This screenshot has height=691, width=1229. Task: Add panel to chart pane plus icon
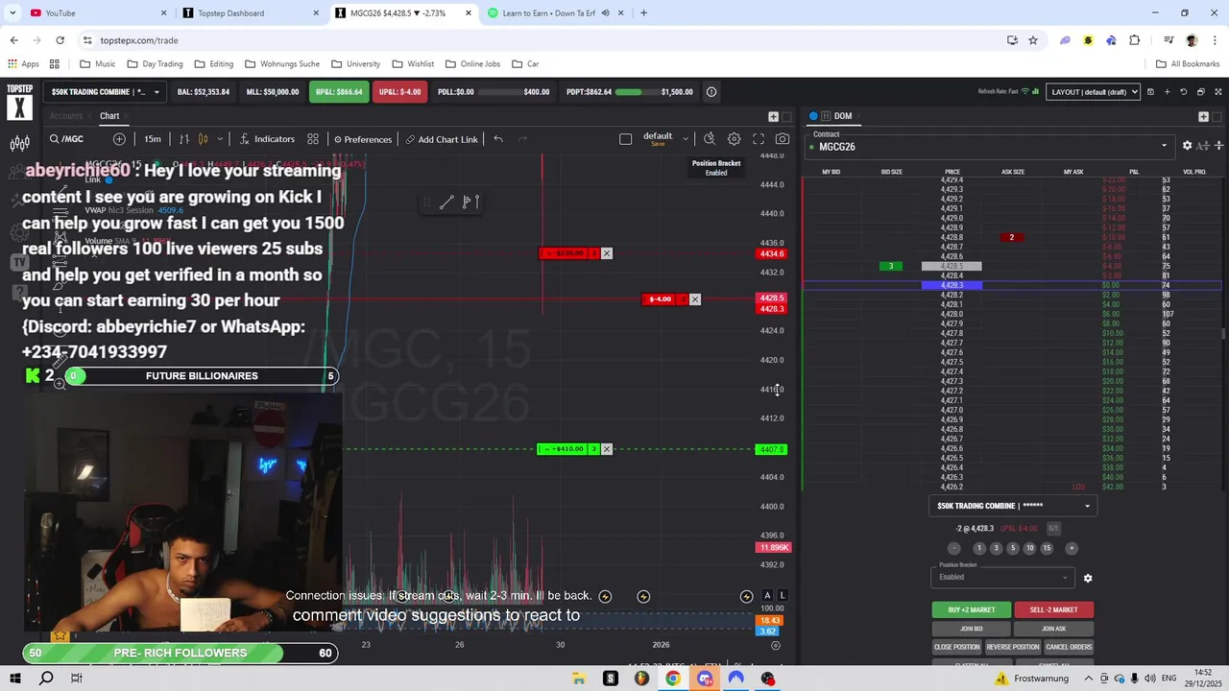pyautogui.click(x=773, y=116)
